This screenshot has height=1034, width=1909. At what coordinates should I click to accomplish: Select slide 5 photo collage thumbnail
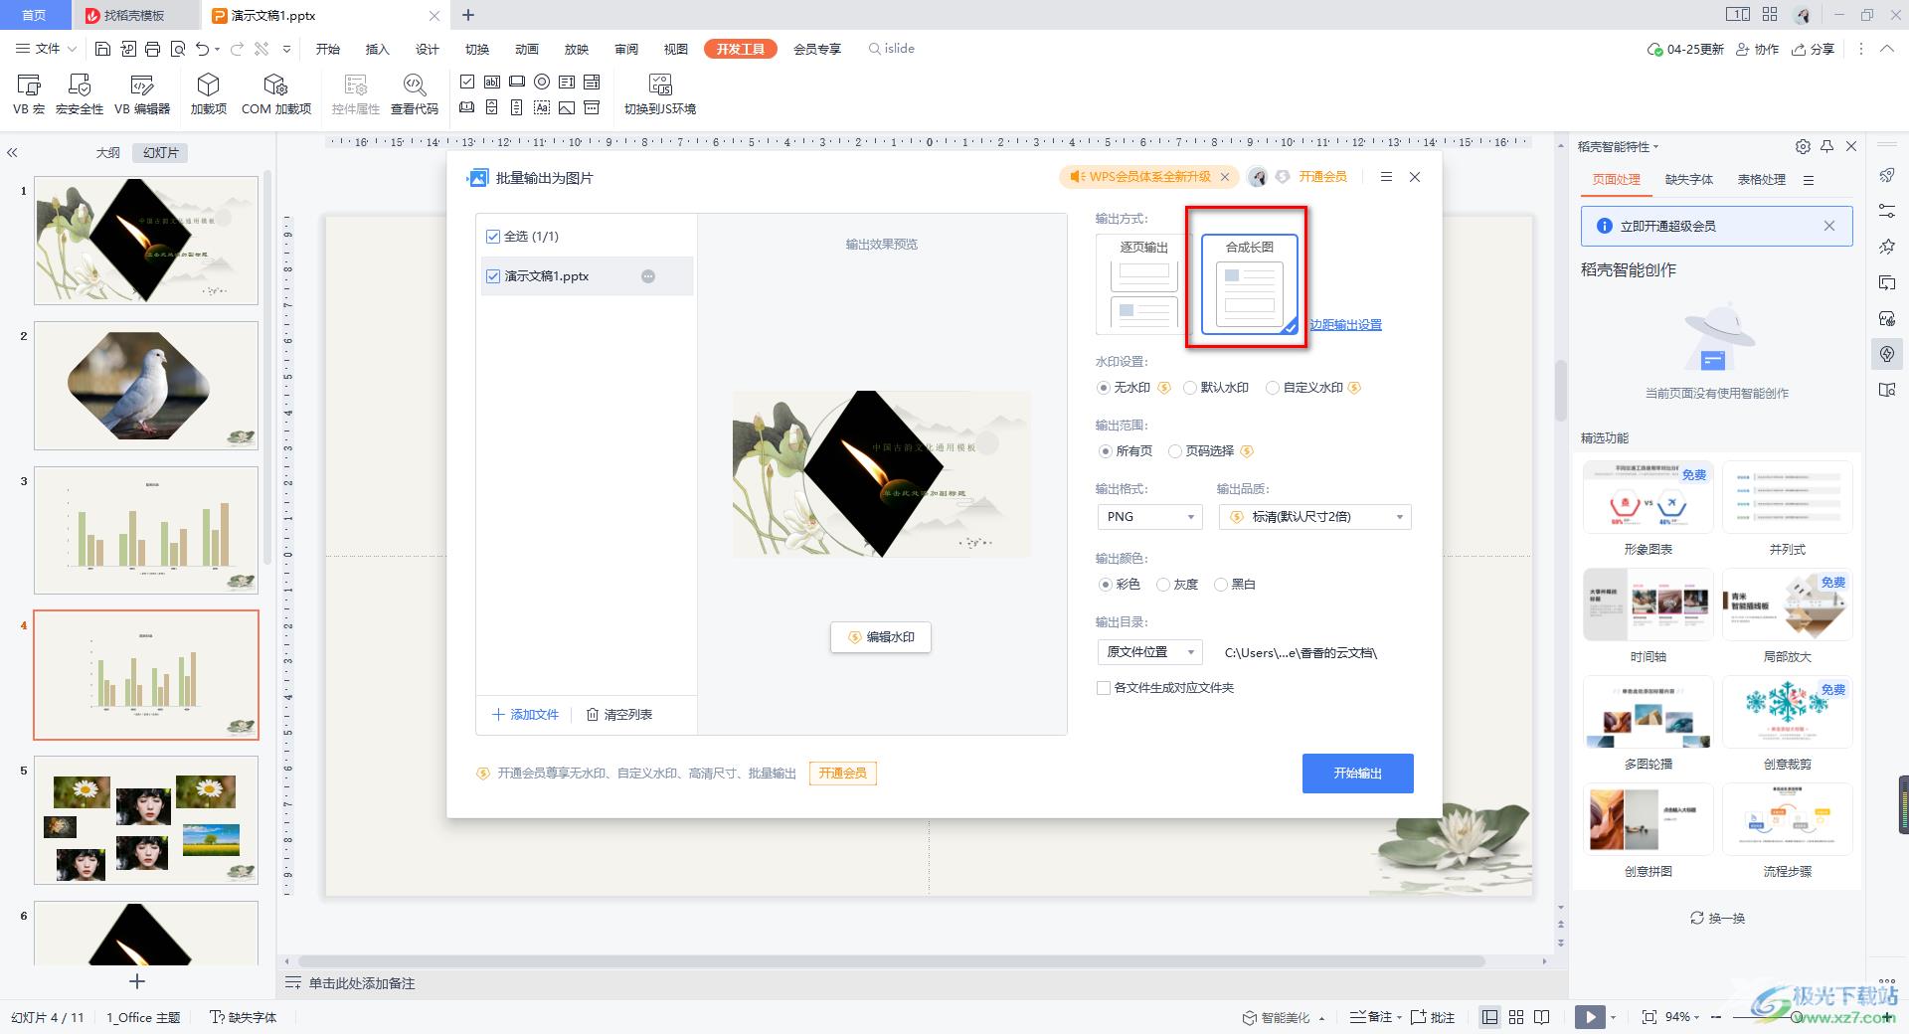coord(146,820)
